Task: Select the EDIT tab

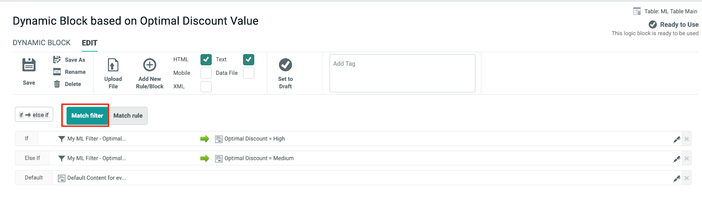Action: 90,43
